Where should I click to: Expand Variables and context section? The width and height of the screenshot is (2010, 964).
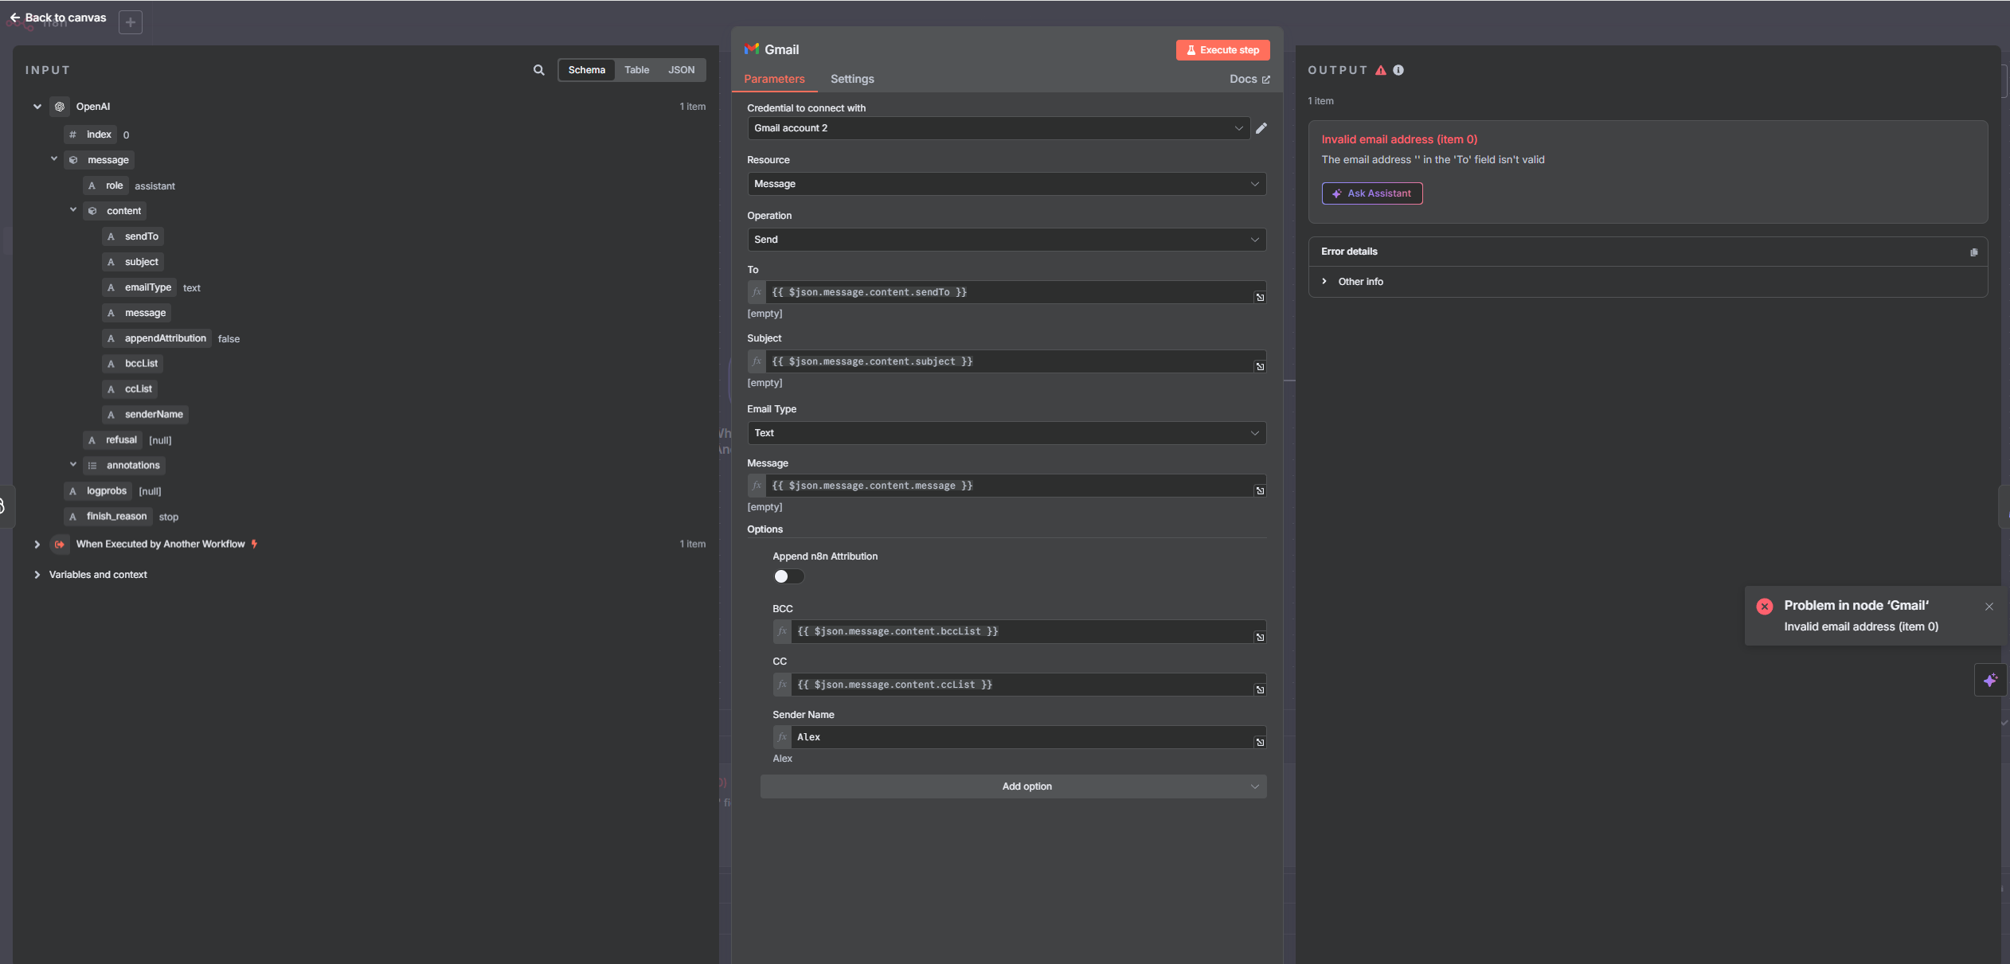(x=37, y=575)
